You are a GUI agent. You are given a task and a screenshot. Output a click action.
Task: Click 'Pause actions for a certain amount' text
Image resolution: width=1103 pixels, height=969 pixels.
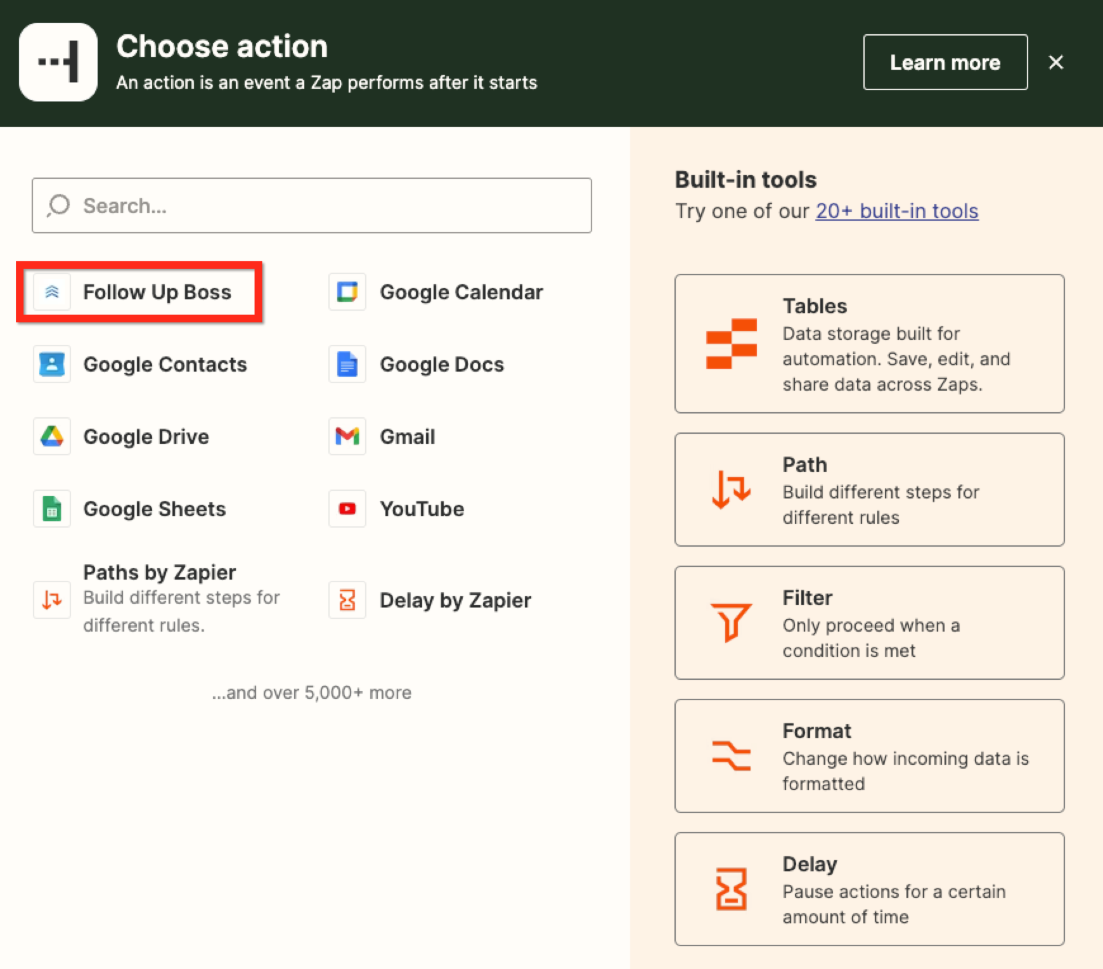pyautogui.click(x=894, y=904)
